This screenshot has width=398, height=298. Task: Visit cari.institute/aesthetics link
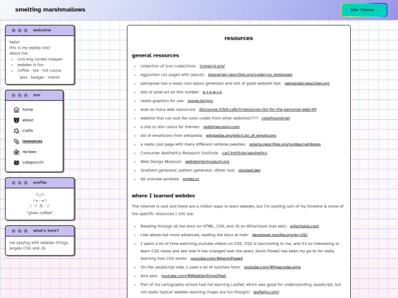click(x=245, y=153)
